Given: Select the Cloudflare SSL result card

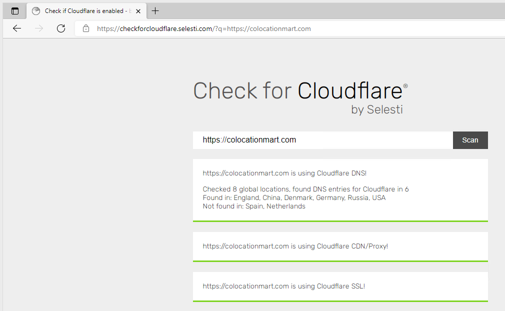Looking at the screenshot, I should pyautogui.click(x=340, y=286).
